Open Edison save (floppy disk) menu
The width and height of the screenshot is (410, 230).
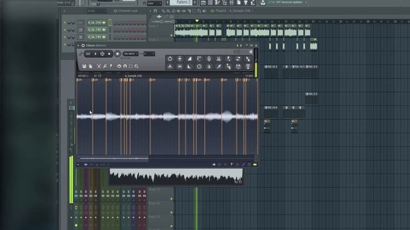(x=84, y=66)
